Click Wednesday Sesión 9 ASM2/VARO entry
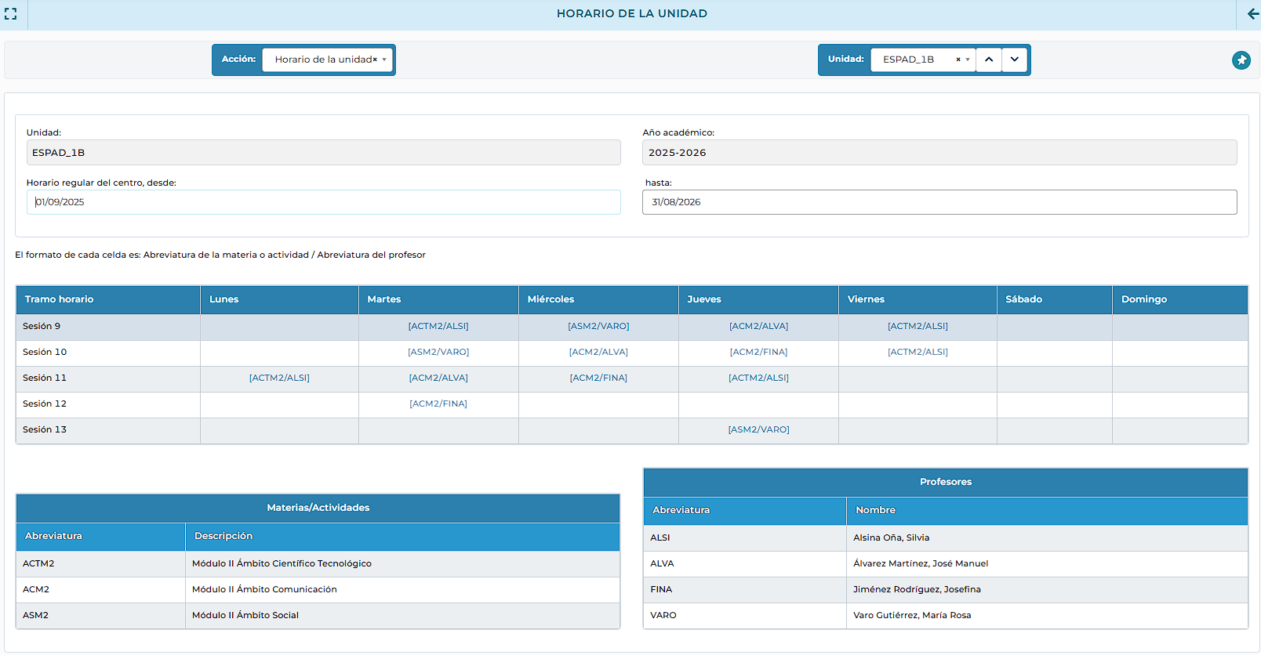 598,327
